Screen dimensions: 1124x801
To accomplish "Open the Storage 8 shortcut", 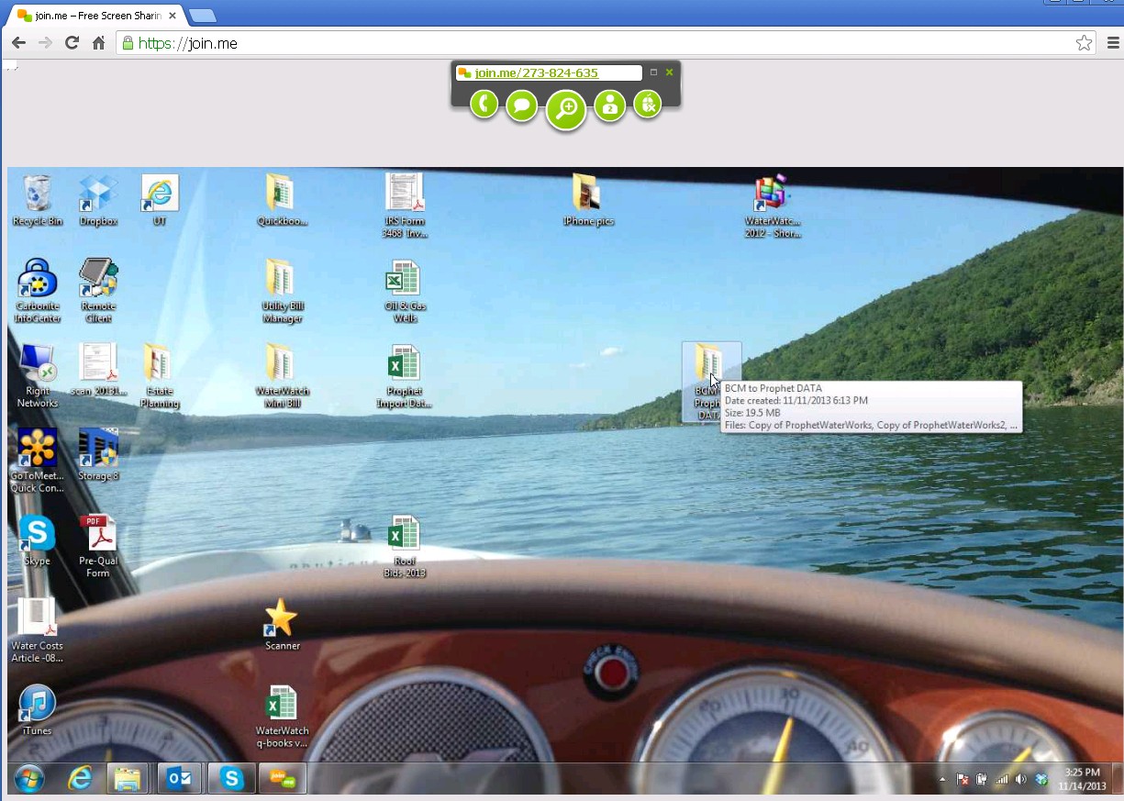I will point(98,454).
